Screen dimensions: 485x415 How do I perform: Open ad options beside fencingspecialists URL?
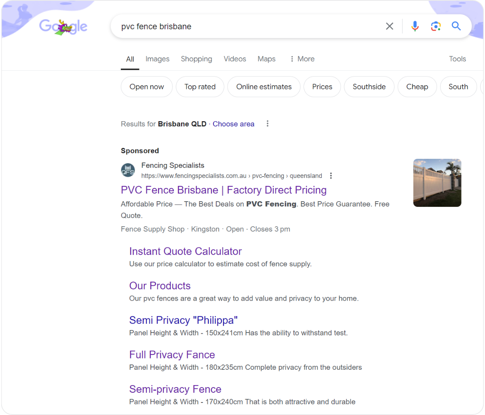pyautogui.click(x=331, y=176)
